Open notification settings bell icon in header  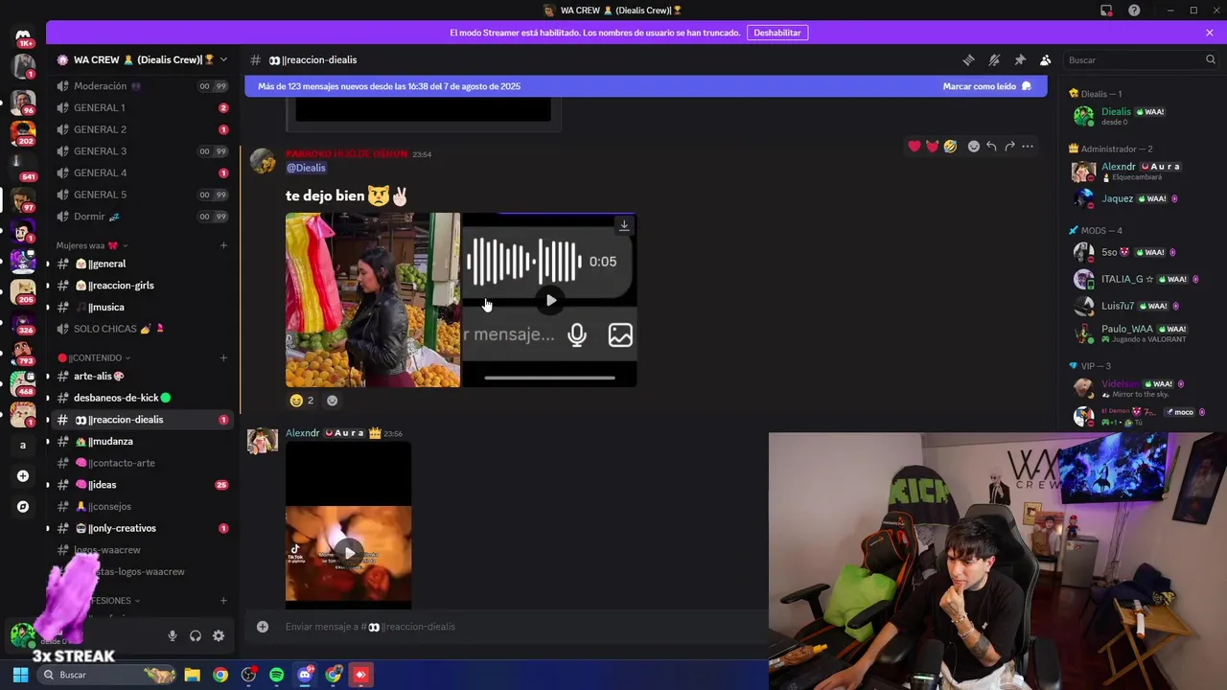tap(994, 59)
